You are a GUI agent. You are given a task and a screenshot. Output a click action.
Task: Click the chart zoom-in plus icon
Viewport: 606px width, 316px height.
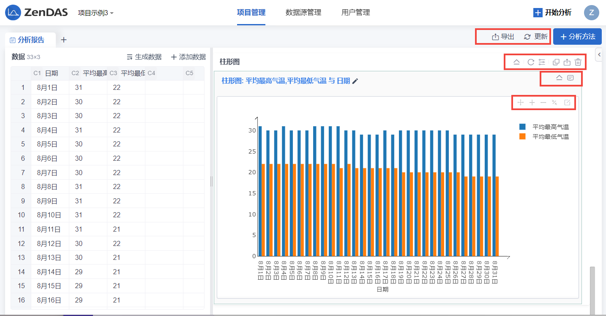pyautogui.click(x=532, y=103)
